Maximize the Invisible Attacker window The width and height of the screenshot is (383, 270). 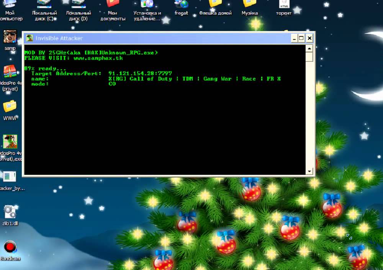pyautogui.click(x=301, y=38)
